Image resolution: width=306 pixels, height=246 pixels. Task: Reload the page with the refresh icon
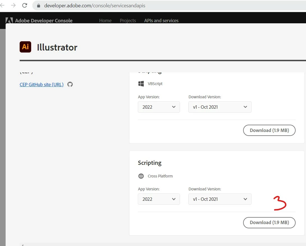(x=25, y=5)
